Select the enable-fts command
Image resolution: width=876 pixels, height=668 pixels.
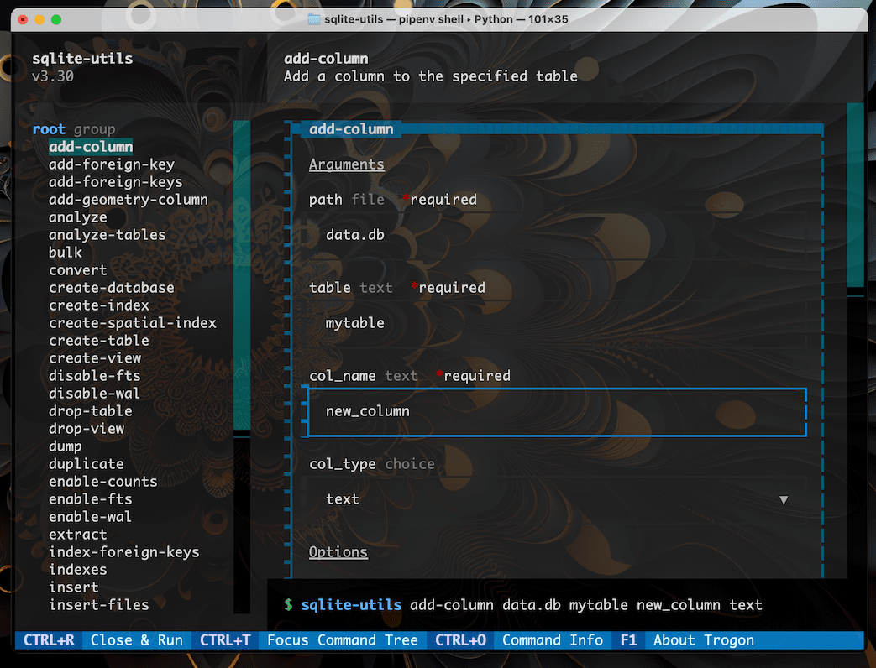[x=90, y=498]
